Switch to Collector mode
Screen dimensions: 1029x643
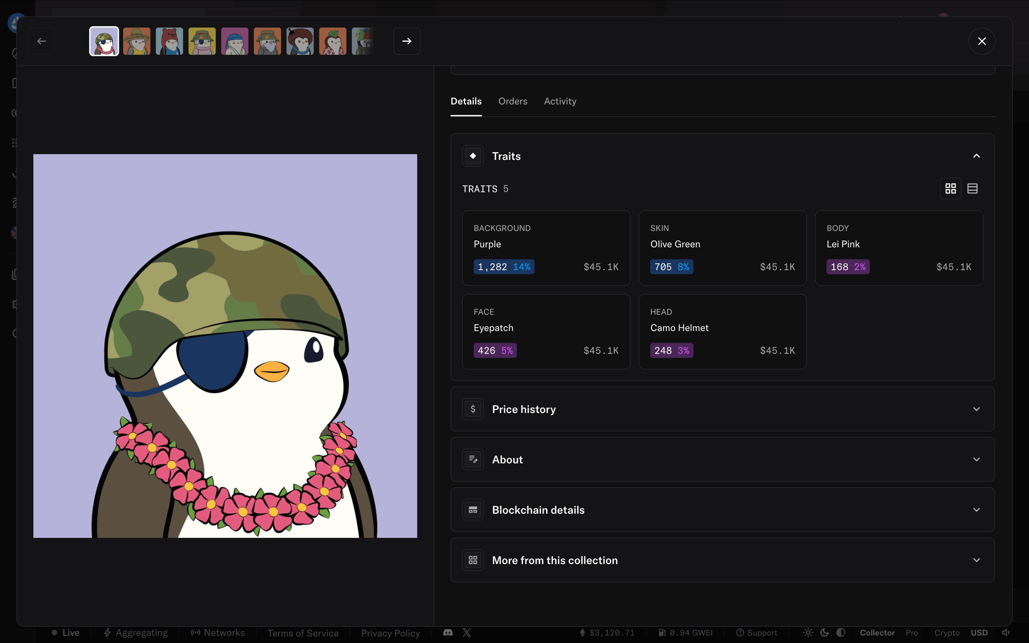(x=877, y=633)
